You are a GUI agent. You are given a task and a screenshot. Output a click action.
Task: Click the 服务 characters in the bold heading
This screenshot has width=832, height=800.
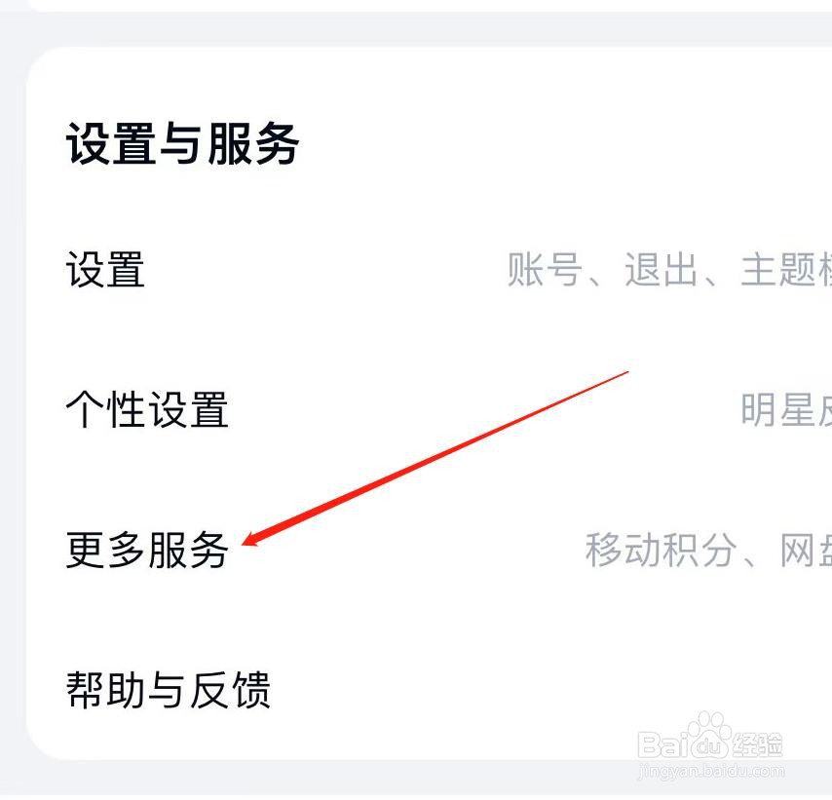coord(253,143)
